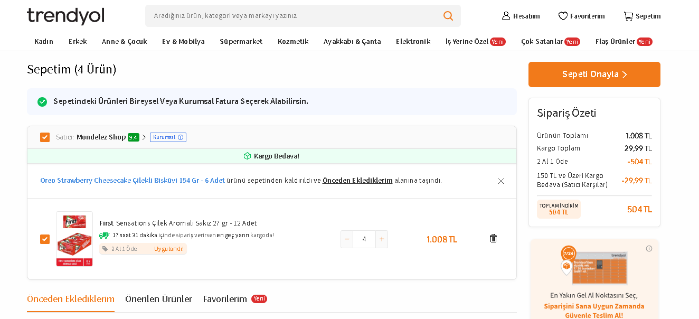Open Ayakkabı & Çanta category
Screen dimensions: 699x319
[352, 41]
